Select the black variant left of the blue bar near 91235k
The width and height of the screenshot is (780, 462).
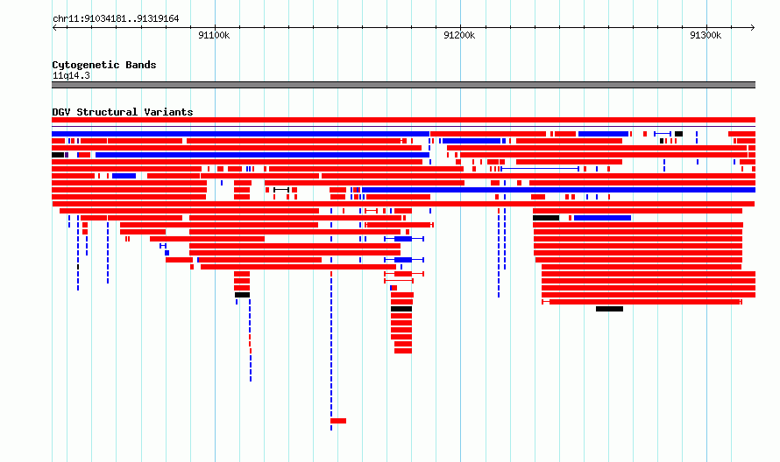(546, 218)
